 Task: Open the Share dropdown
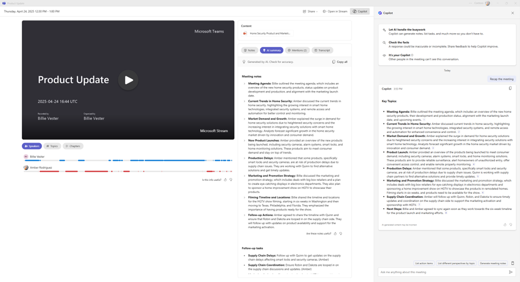point(310,11)
